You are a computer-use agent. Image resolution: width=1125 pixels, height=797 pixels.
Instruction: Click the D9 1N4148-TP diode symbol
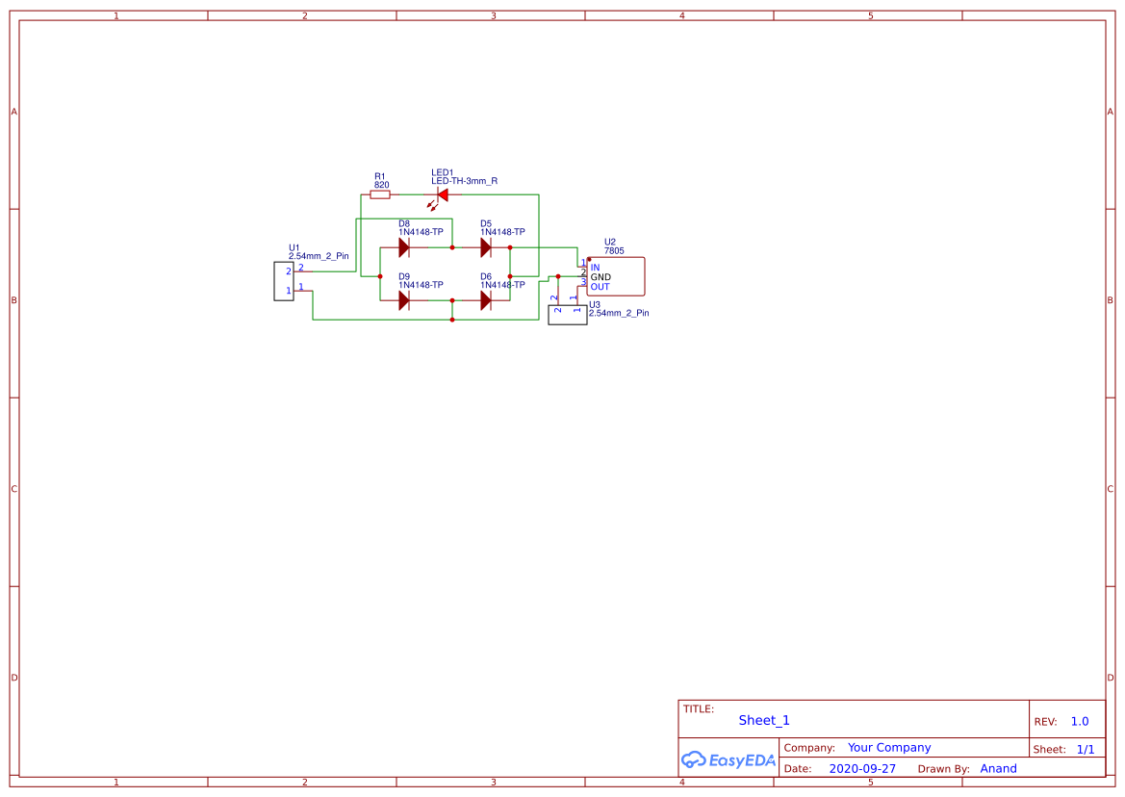[404, 299]
